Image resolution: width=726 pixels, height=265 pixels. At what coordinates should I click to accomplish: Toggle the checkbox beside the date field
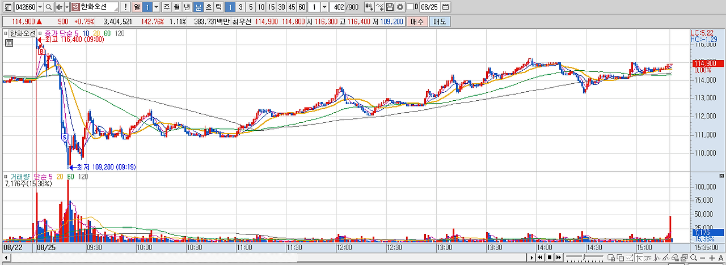tap(410, 7)
